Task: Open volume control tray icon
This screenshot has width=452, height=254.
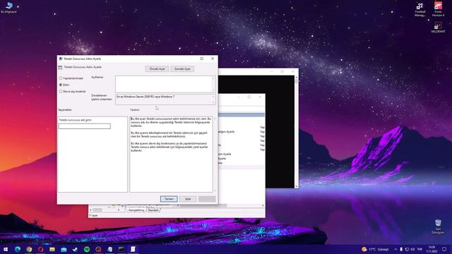Action: click(412, 249)
